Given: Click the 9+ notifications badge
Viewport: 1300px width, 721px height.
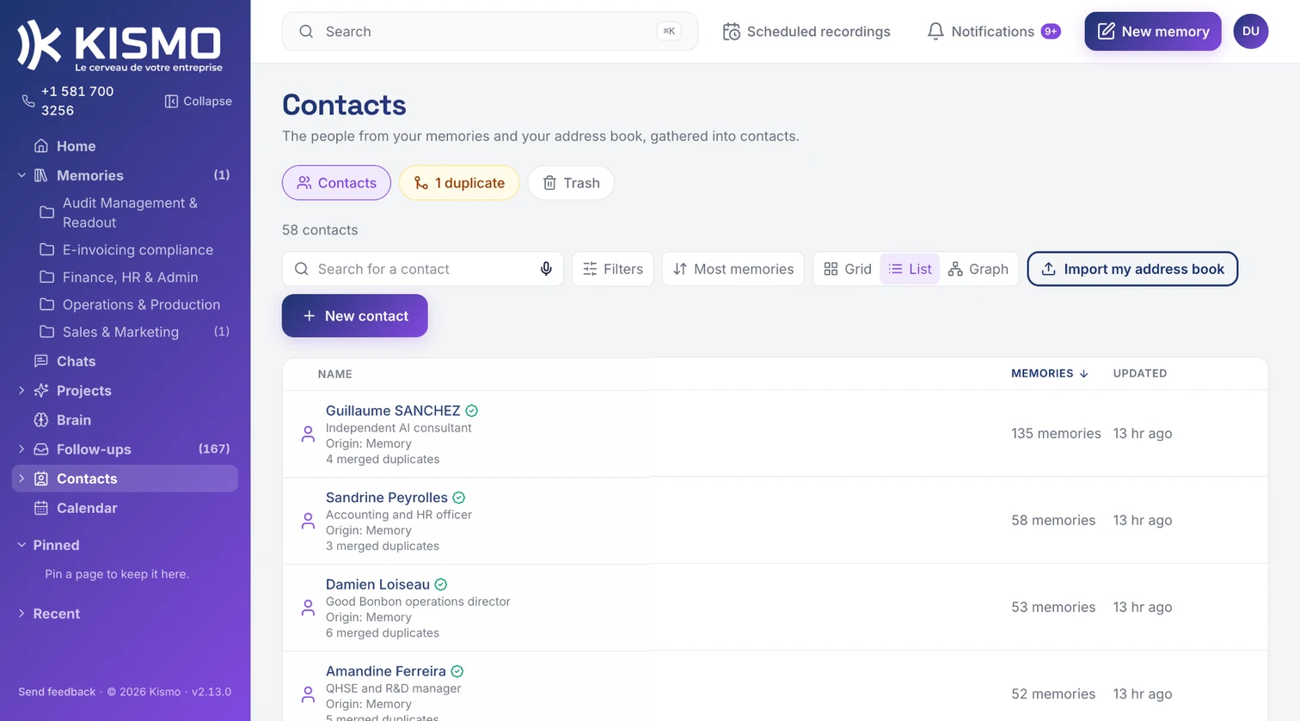Looking at the screenshot, I should (x=1051, y=32).
